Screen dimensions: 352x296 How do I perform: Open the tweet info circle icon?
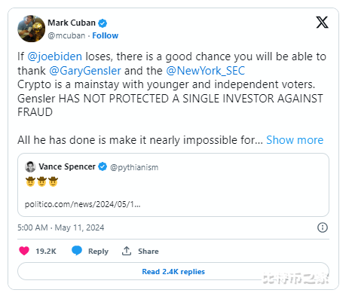point(323,227)
